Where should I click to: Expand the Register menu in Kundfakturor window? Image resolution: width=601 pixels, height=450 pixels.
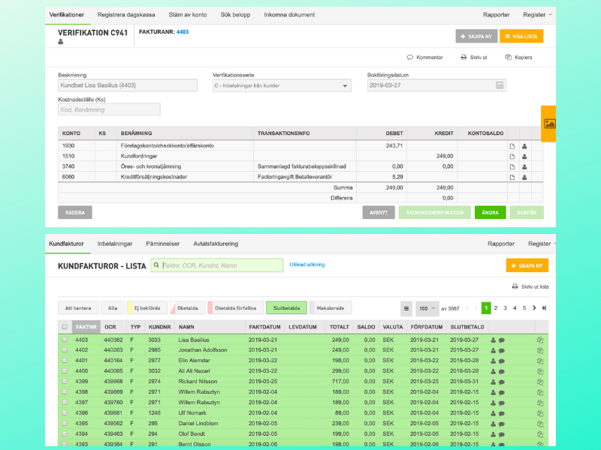[x=542, y=244]
